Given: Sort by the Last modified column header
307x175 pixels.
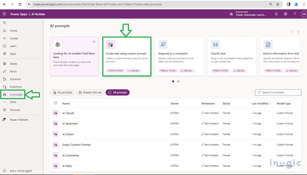Looking at the screenshot, I should click(x=260, y=104).
